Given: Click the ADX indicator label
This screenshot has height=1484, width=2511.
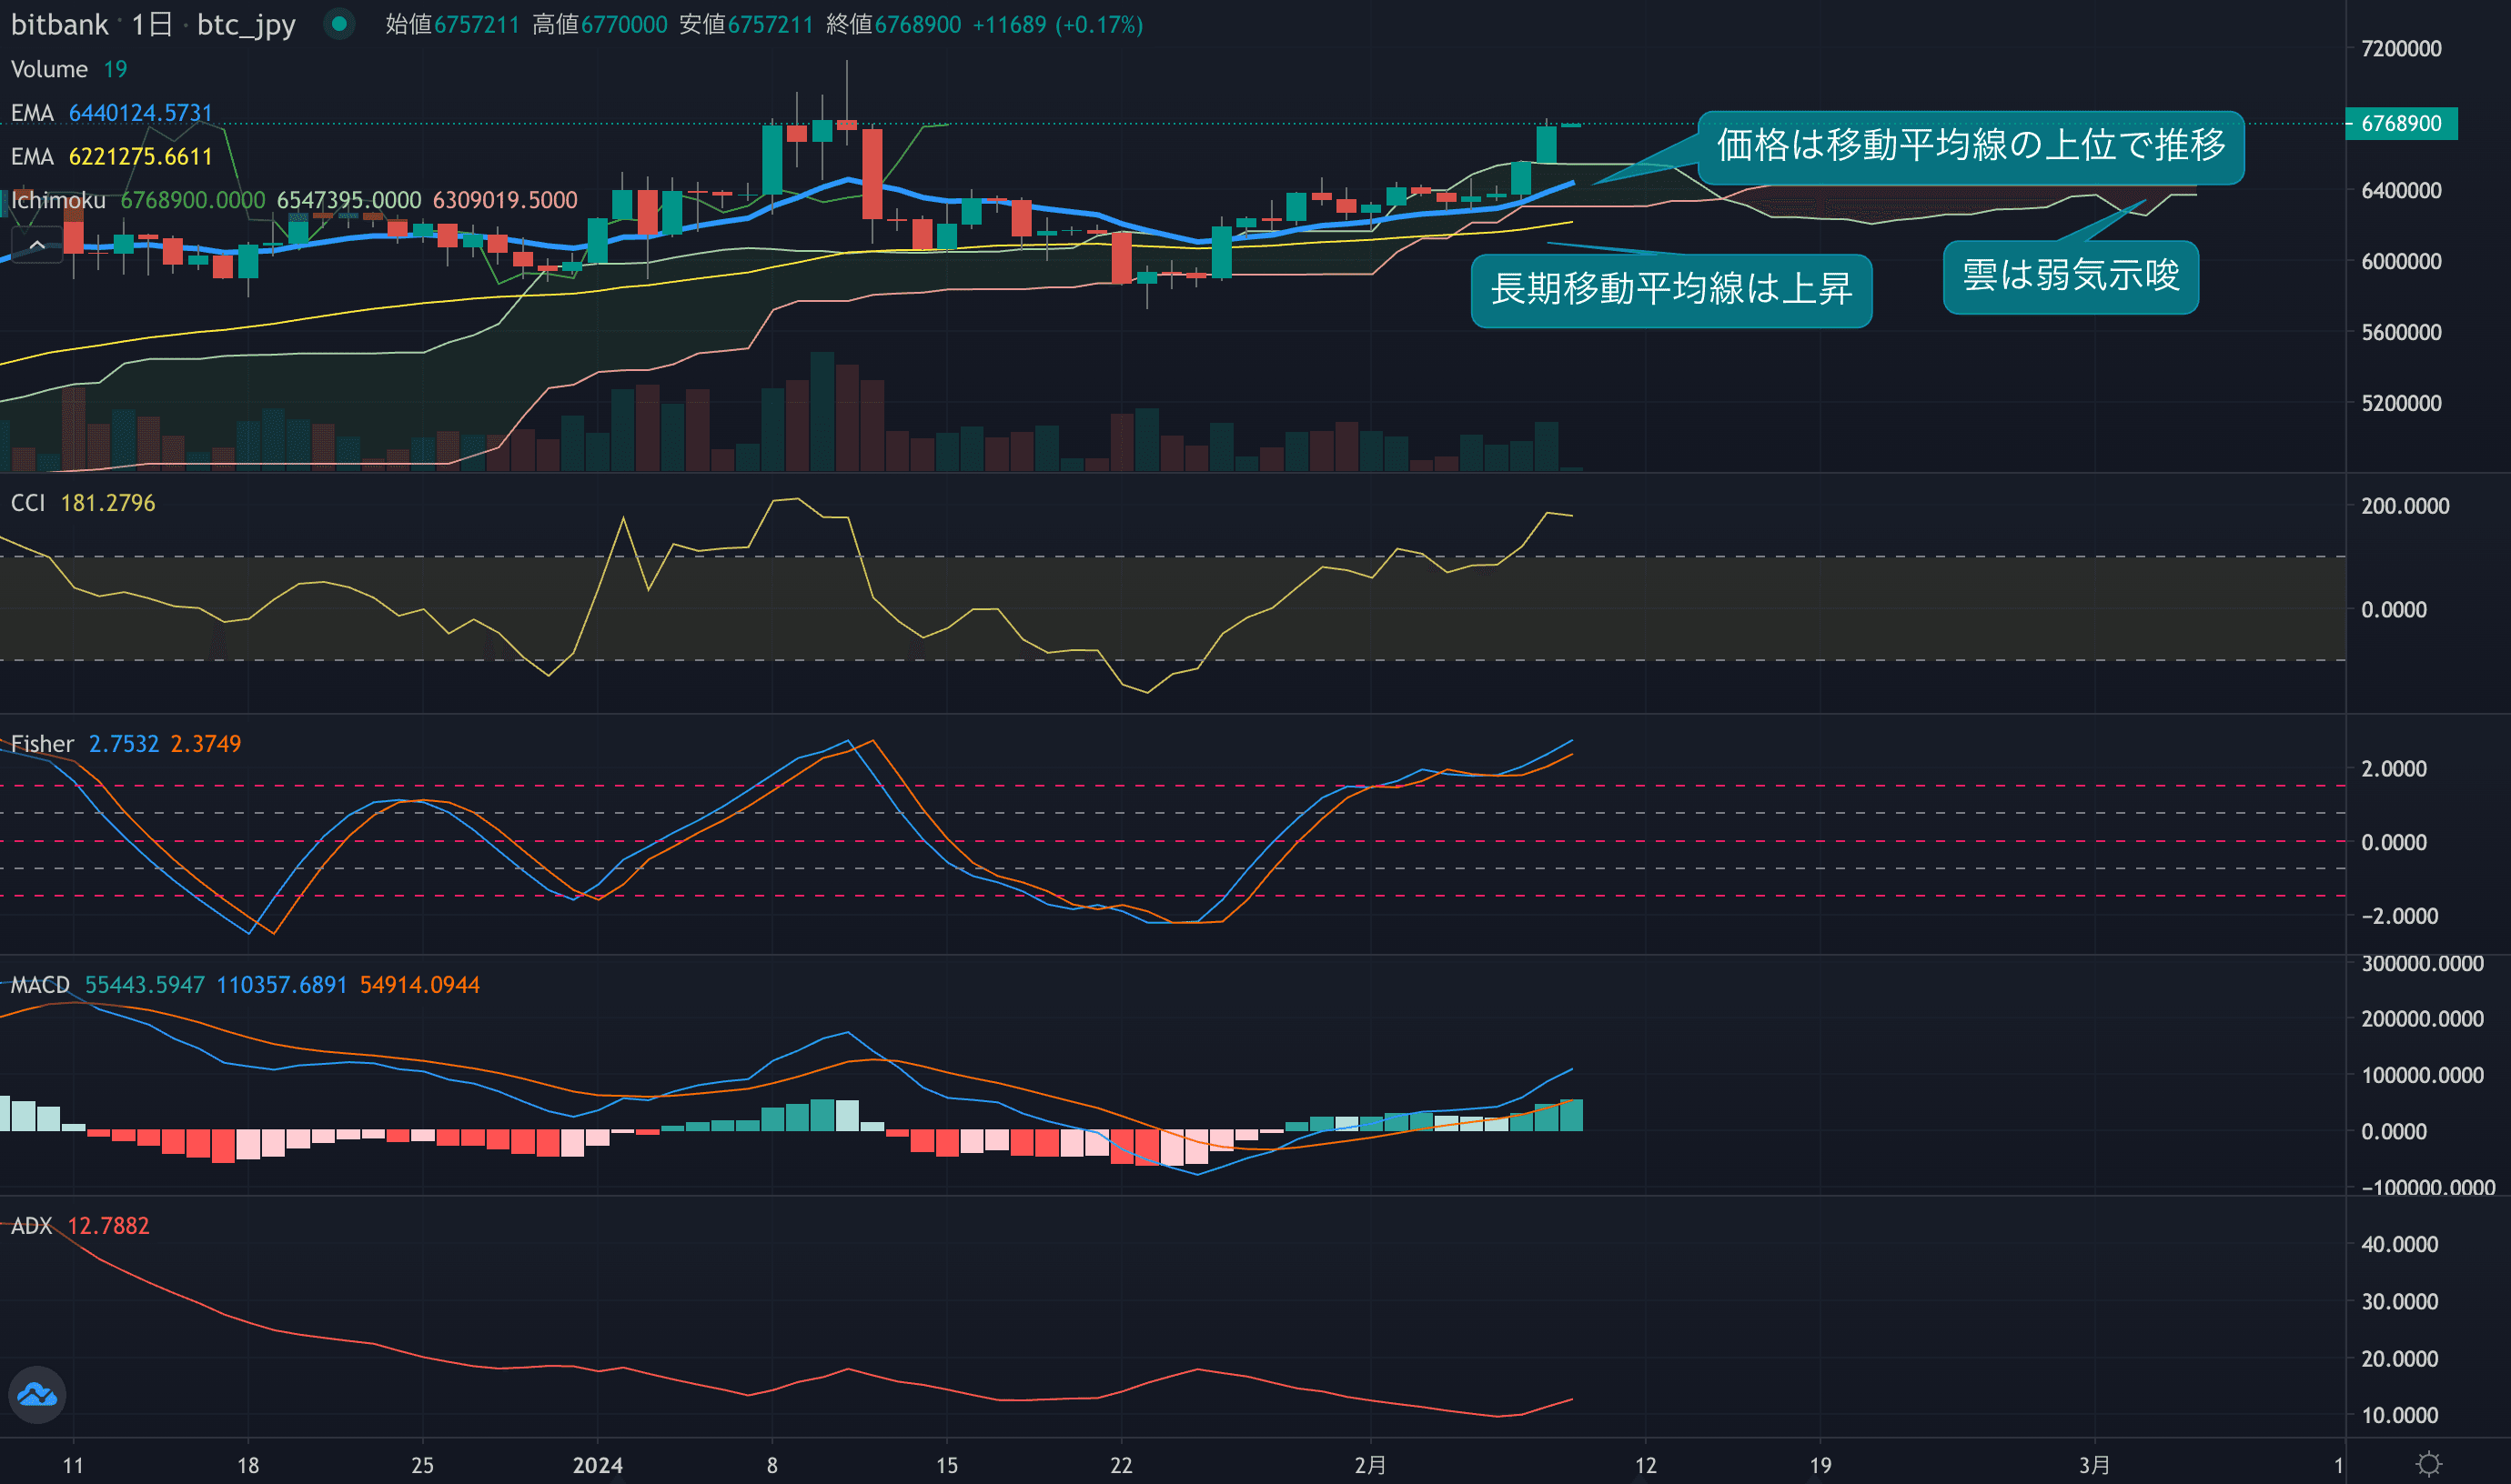Looking at the screenshot, I should pos(31,1226).
